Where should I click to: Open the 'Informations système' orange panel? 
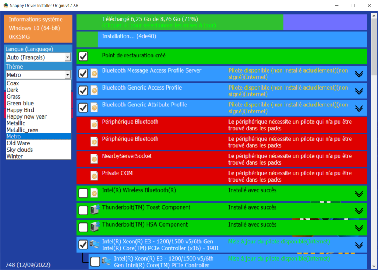point(38,28)
